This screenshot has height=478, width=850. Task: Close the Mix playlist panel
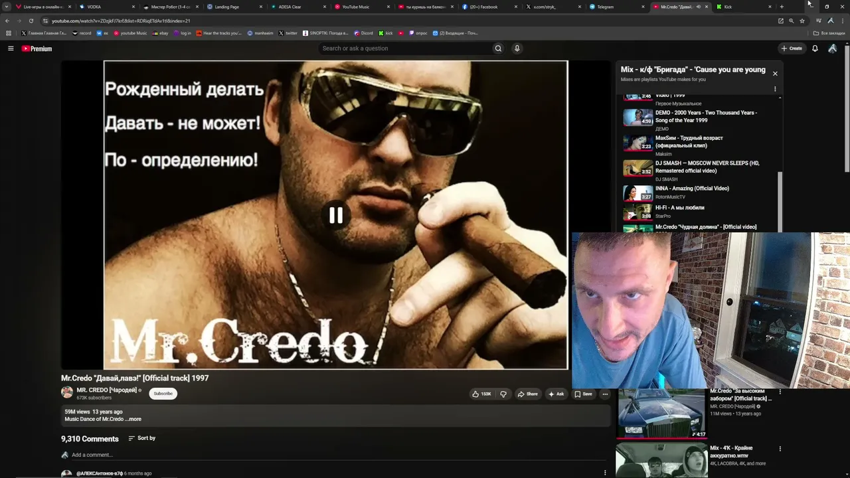point(775,74)
